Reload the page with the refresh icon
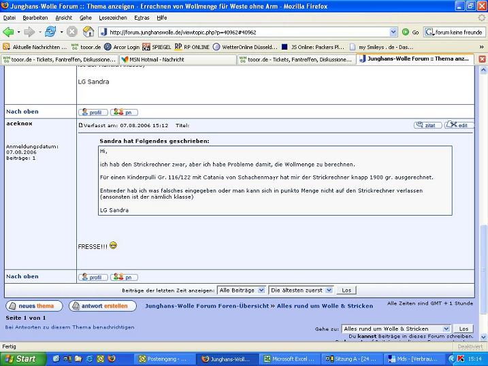 [x=50, y=32]
